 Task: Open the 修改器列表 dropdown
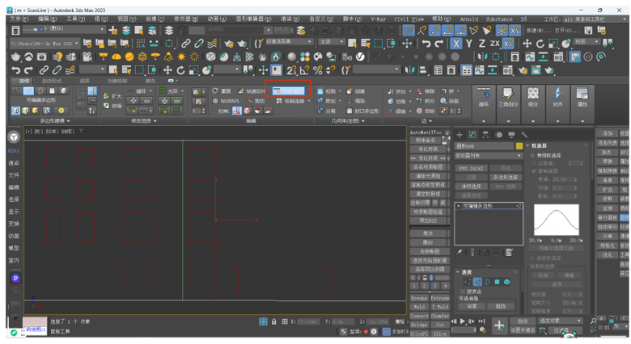pos(488,156)
